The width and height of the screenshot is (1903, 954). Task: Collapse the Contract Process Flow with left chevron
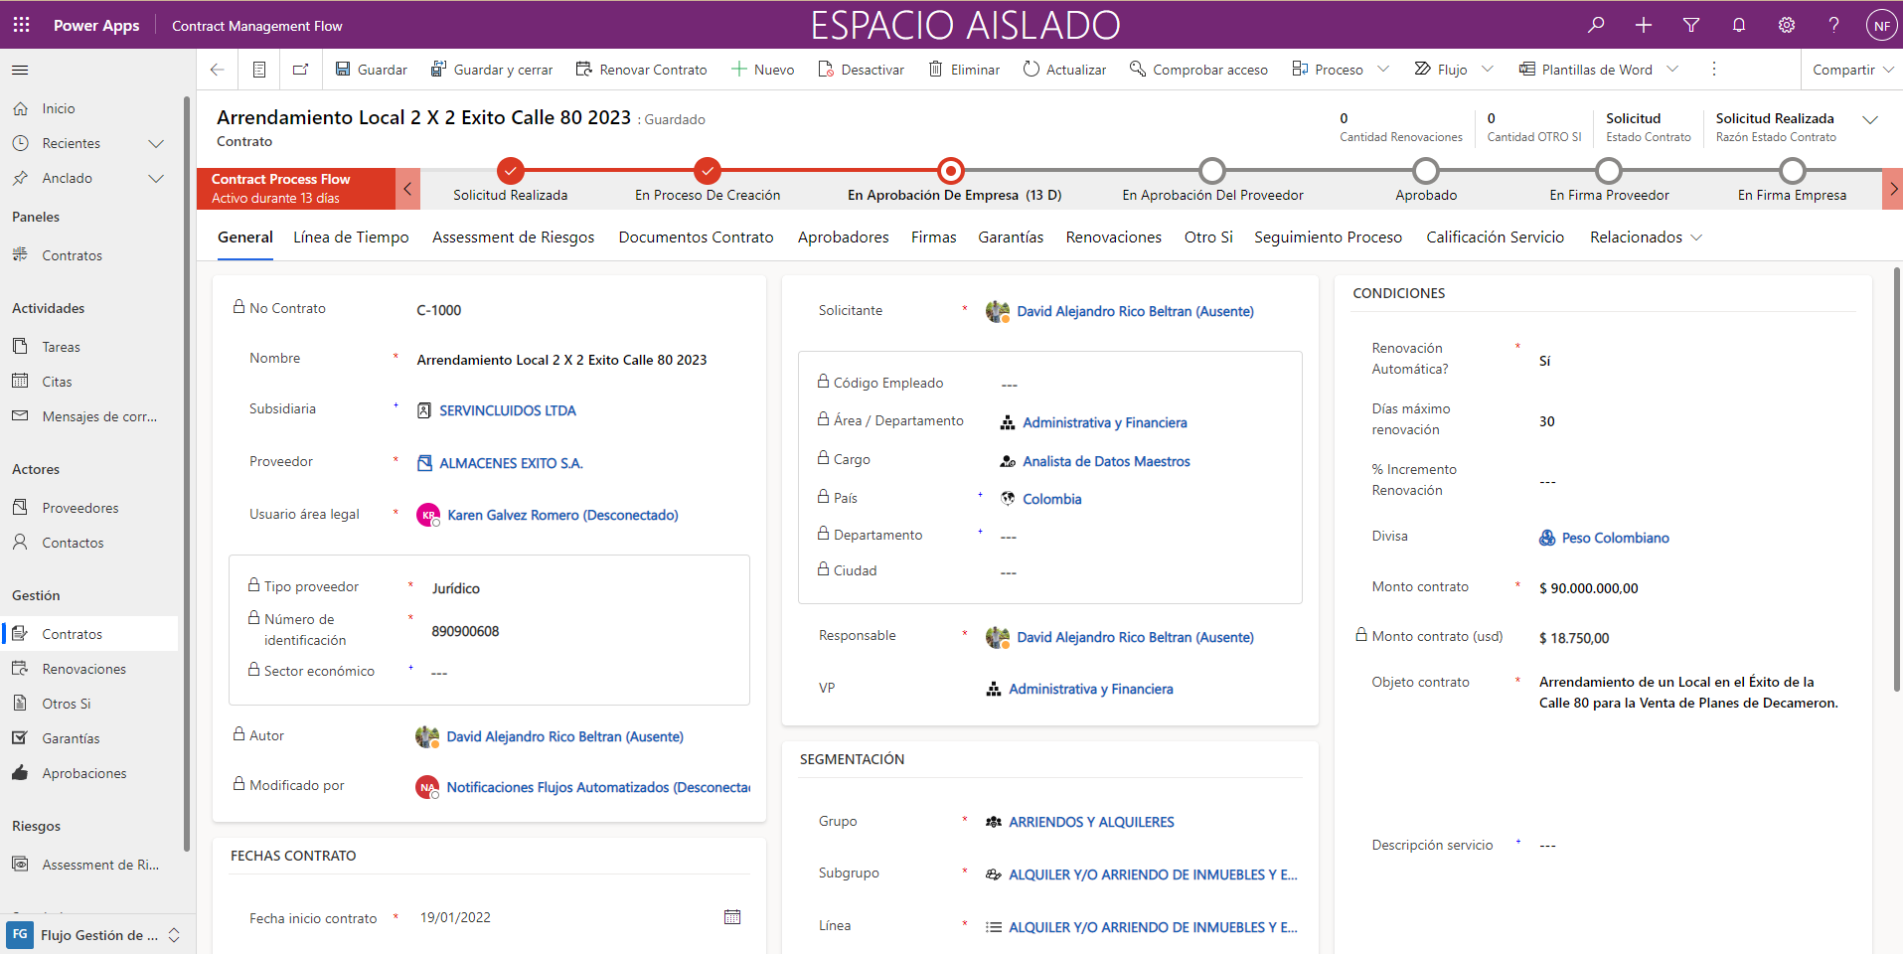[x=407, y=189]
